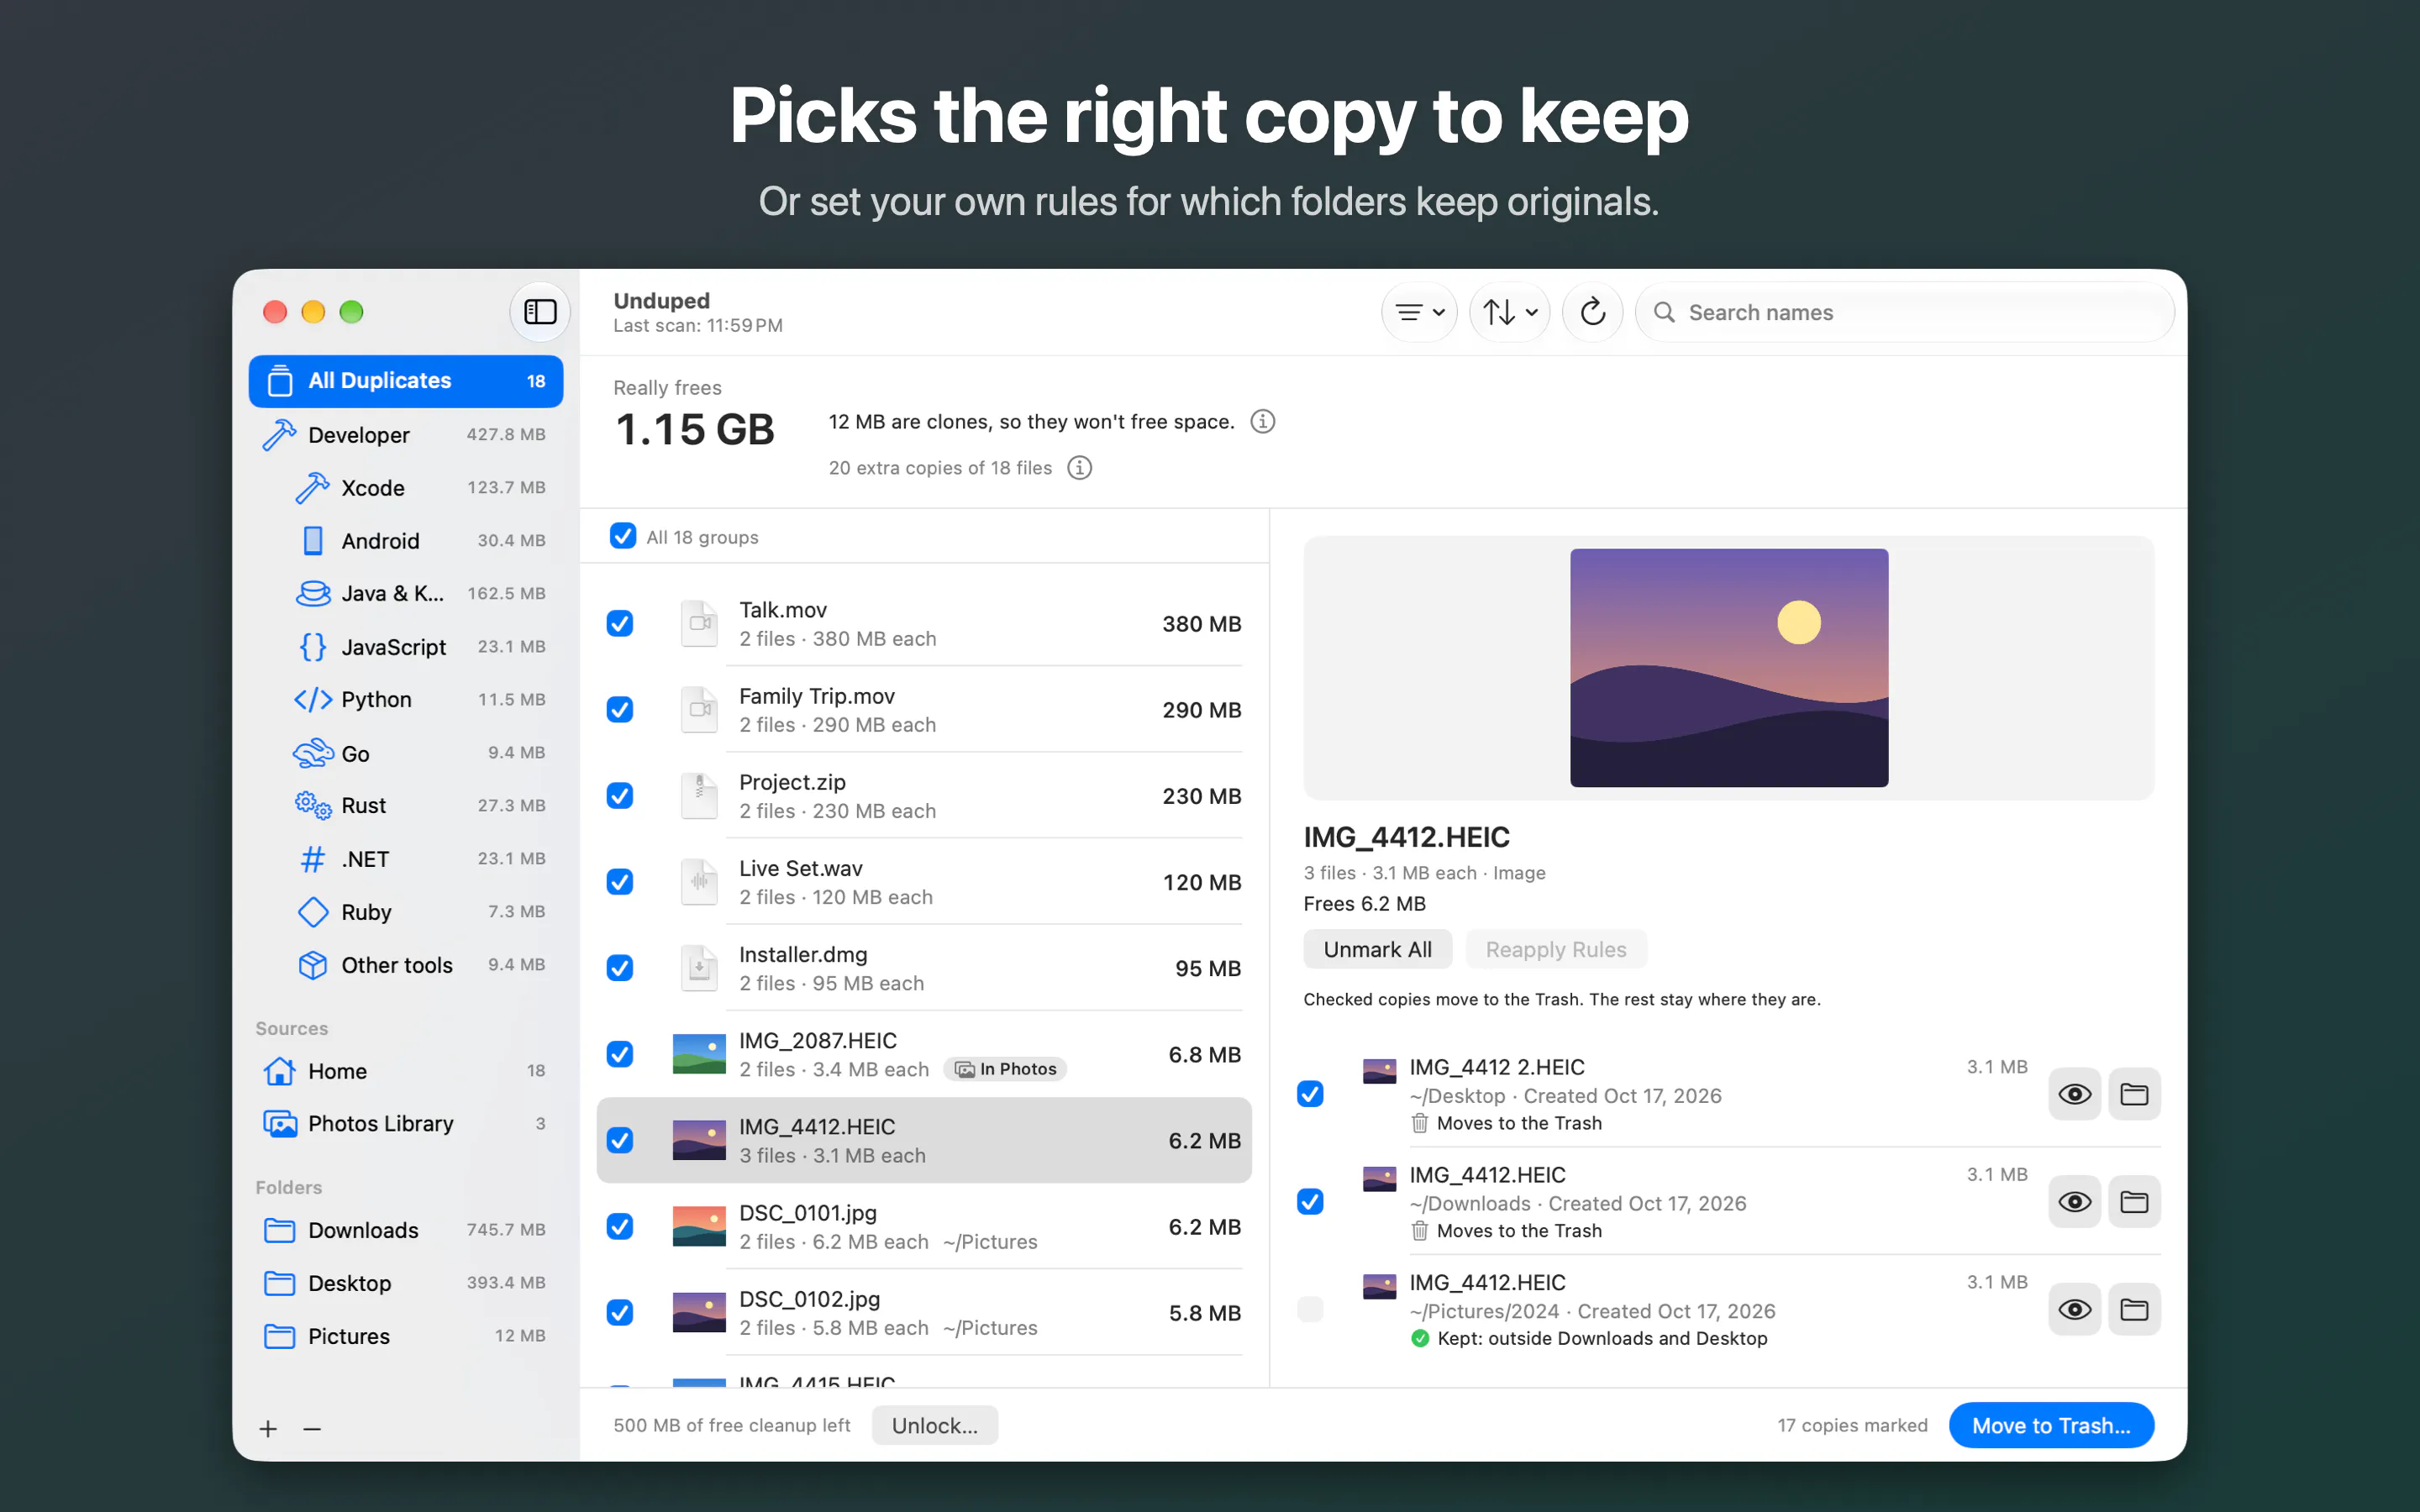Quick Look IMG_4412 2.HEIC with eye icon
This screenshot has width=2420, height=1512.
tap(2074, 1094)
